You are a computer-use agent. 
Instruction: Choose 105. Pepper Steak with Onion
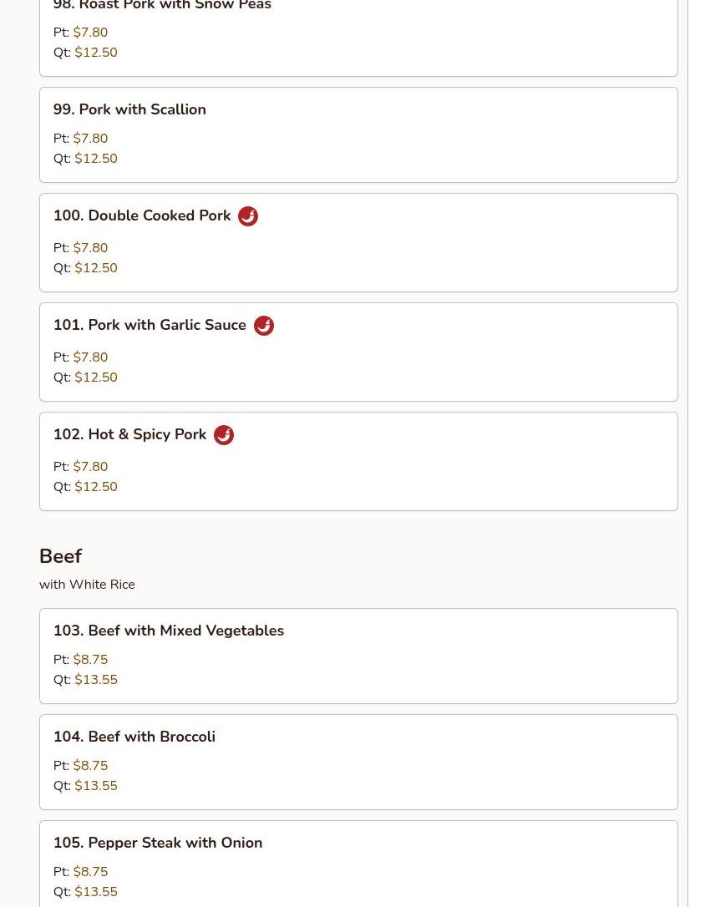(358, 864)
